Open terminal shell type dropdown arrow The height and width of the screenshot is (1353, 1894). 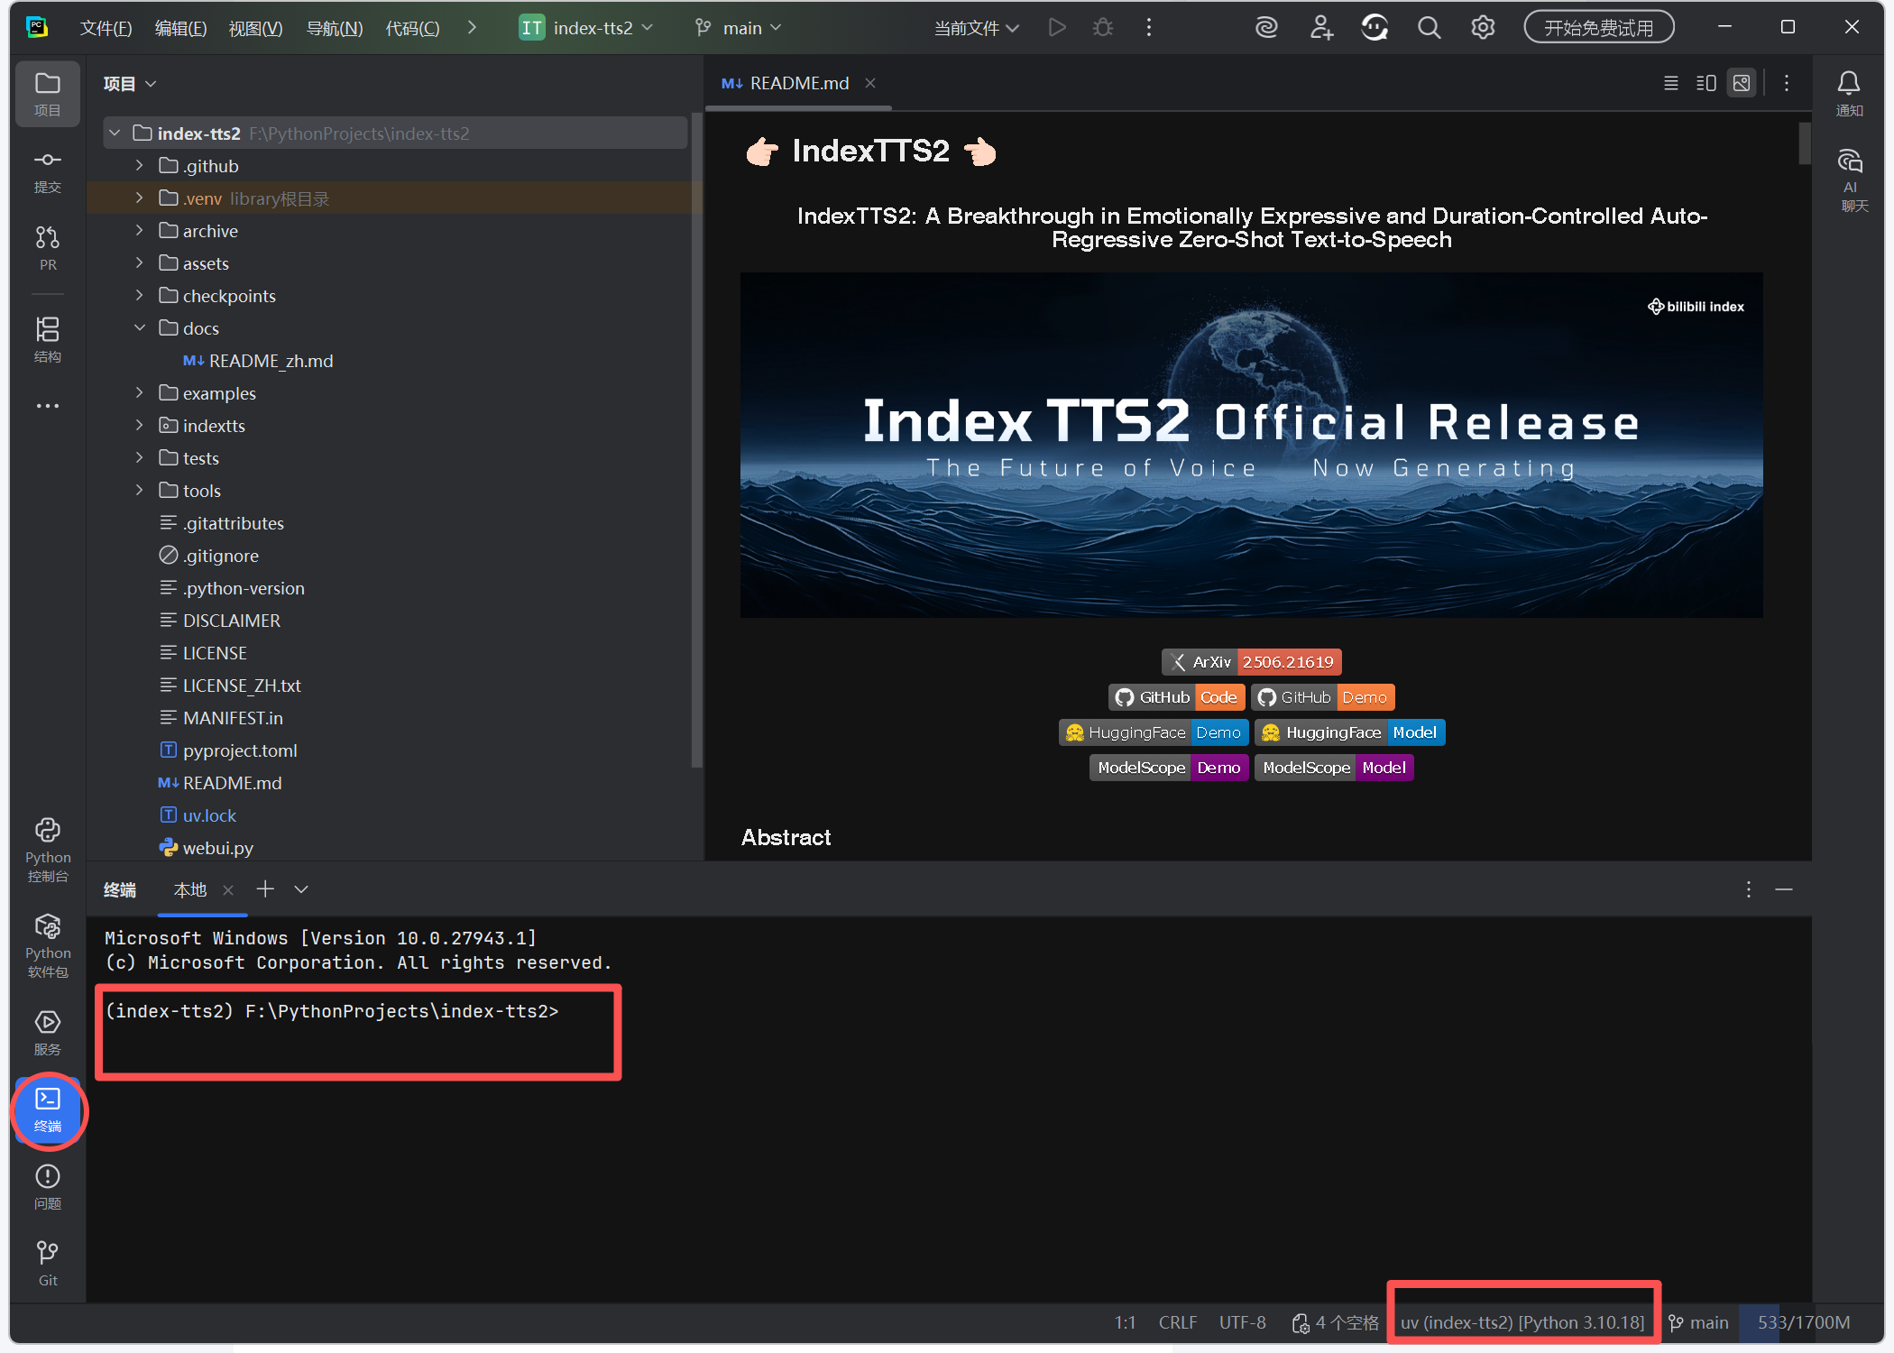tap(301, 889)
